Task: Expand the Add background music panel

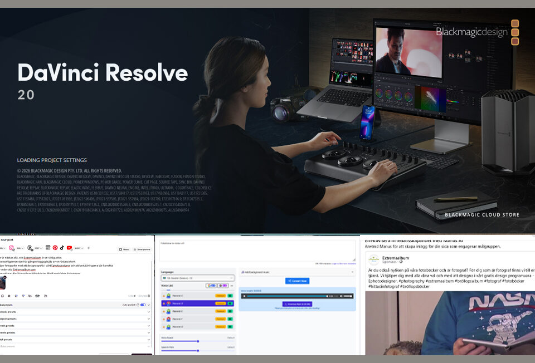Action: tap(297, 272)
